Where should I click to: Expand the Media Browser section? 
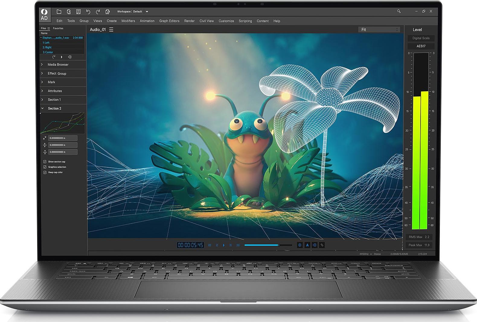[x=58, y=65]
